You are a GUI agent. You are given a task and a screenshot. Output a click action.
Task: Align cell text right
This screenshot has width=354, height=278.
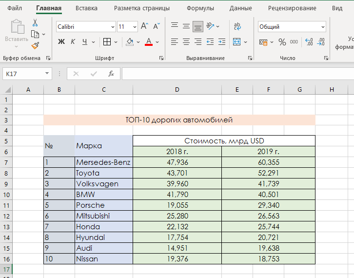pos(198,42)
